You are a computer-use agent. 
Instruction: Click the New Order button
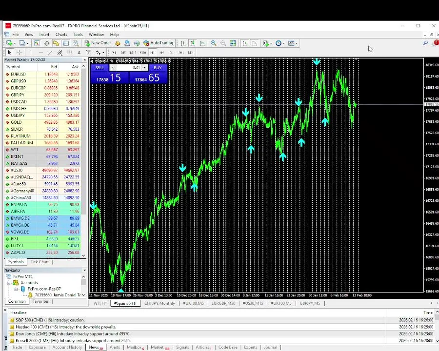pos(98,43)
